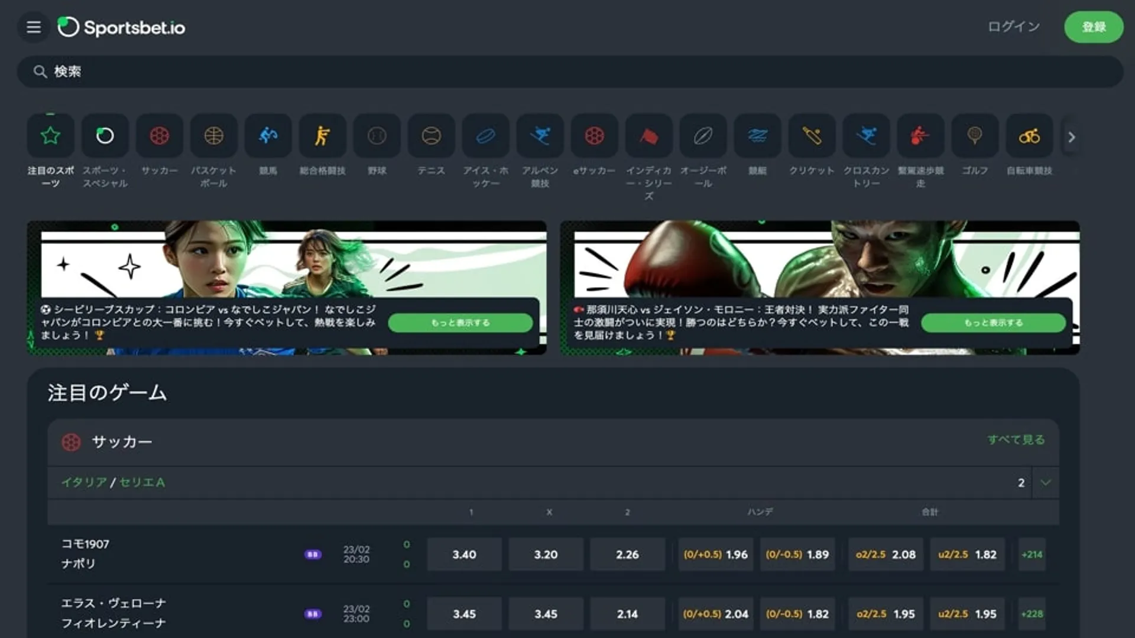1135x638 pixels.
Task: Select コモ1907 home win odds 3.40
Action: click(x=465, y=554)
